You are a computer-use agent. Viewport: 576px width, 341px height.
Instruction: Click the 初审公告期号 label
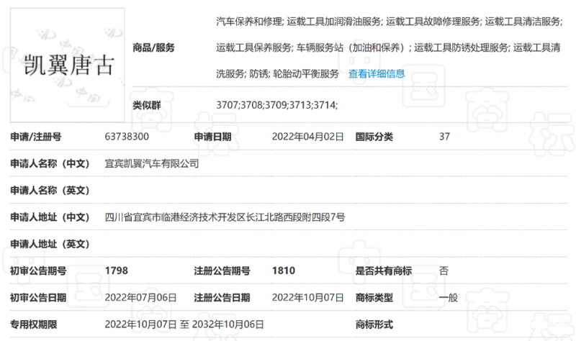(38, 271)
